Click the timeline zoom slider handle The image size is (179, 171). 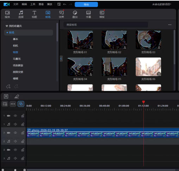point(15,170)
